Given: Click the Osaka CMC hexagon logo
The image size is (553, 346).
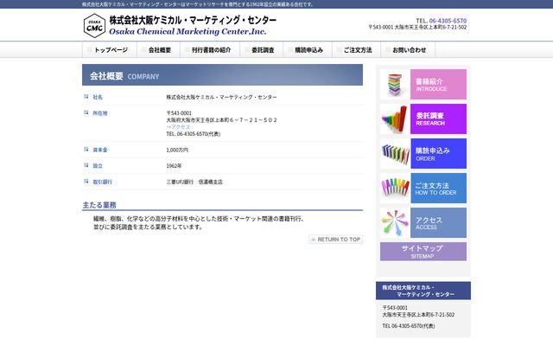Looking at the screenshot, I should click(94, 26).
